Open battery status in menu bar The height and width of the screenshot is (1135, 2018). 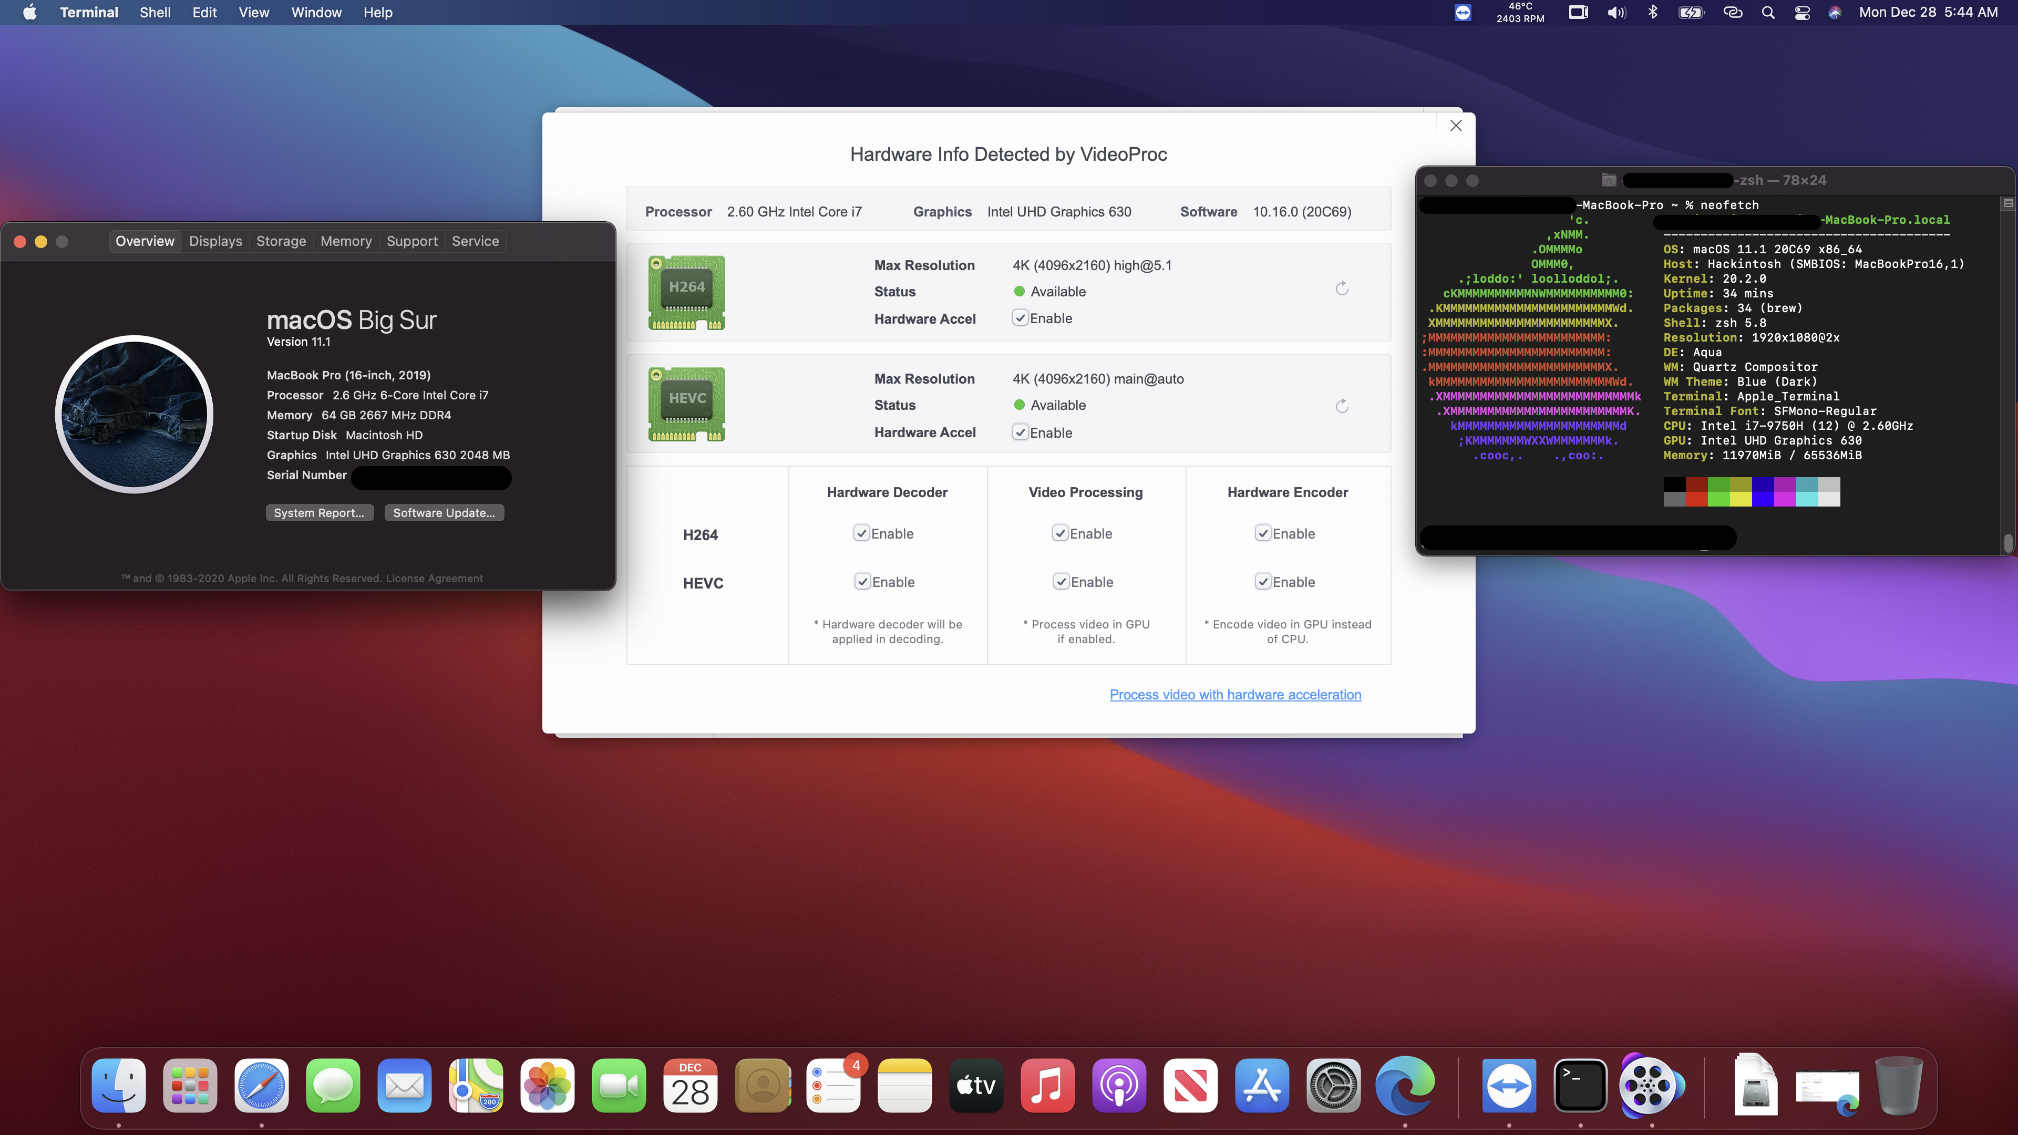pyautogui.click(x=1691, y=13)
